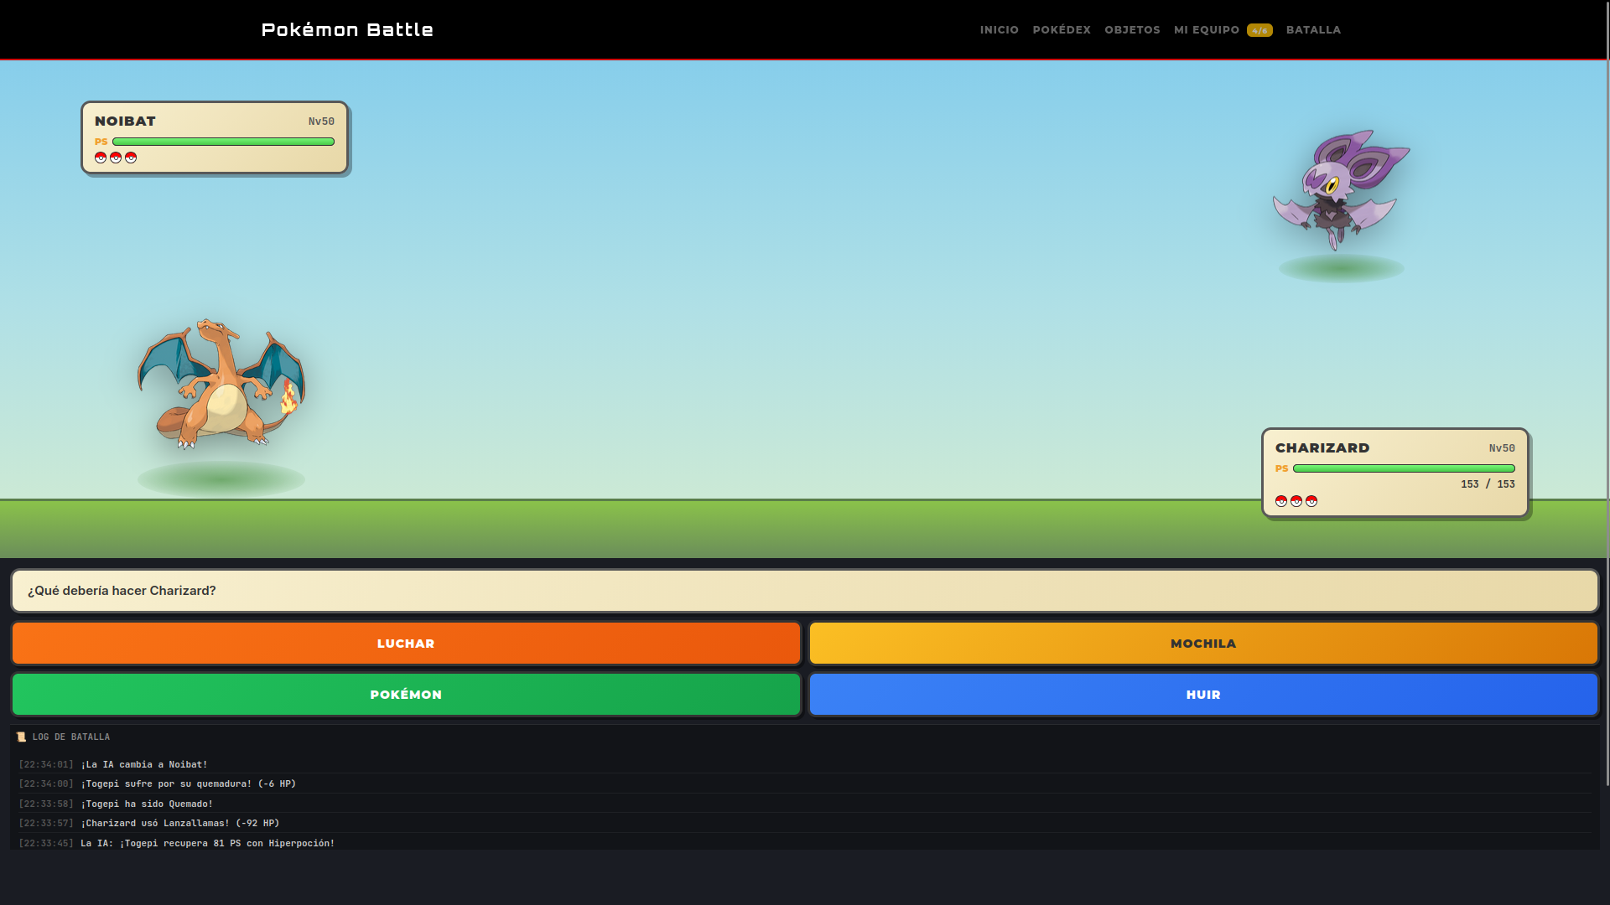Open MI EQUIPO in navigation
The height and width of the screenshot is (905, 1610).
coord(1207,30)
